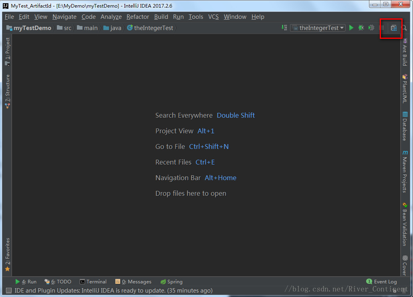Open the Code menu
Viewport: 413px width, 297px height.
(89, 17)
